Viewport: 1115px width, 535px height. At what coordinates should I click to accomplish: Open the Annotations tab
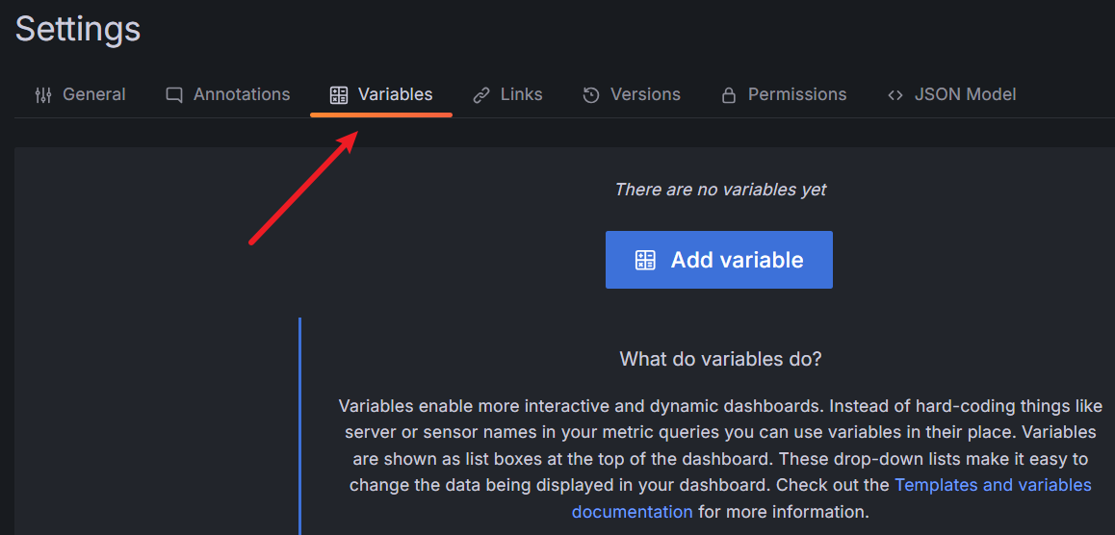coord(242,94)
